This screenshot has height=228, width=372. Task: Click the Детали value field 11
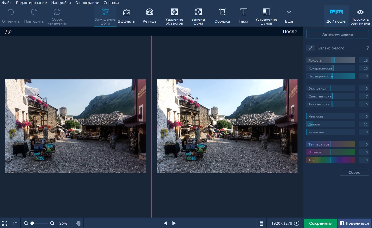(364, 124)
